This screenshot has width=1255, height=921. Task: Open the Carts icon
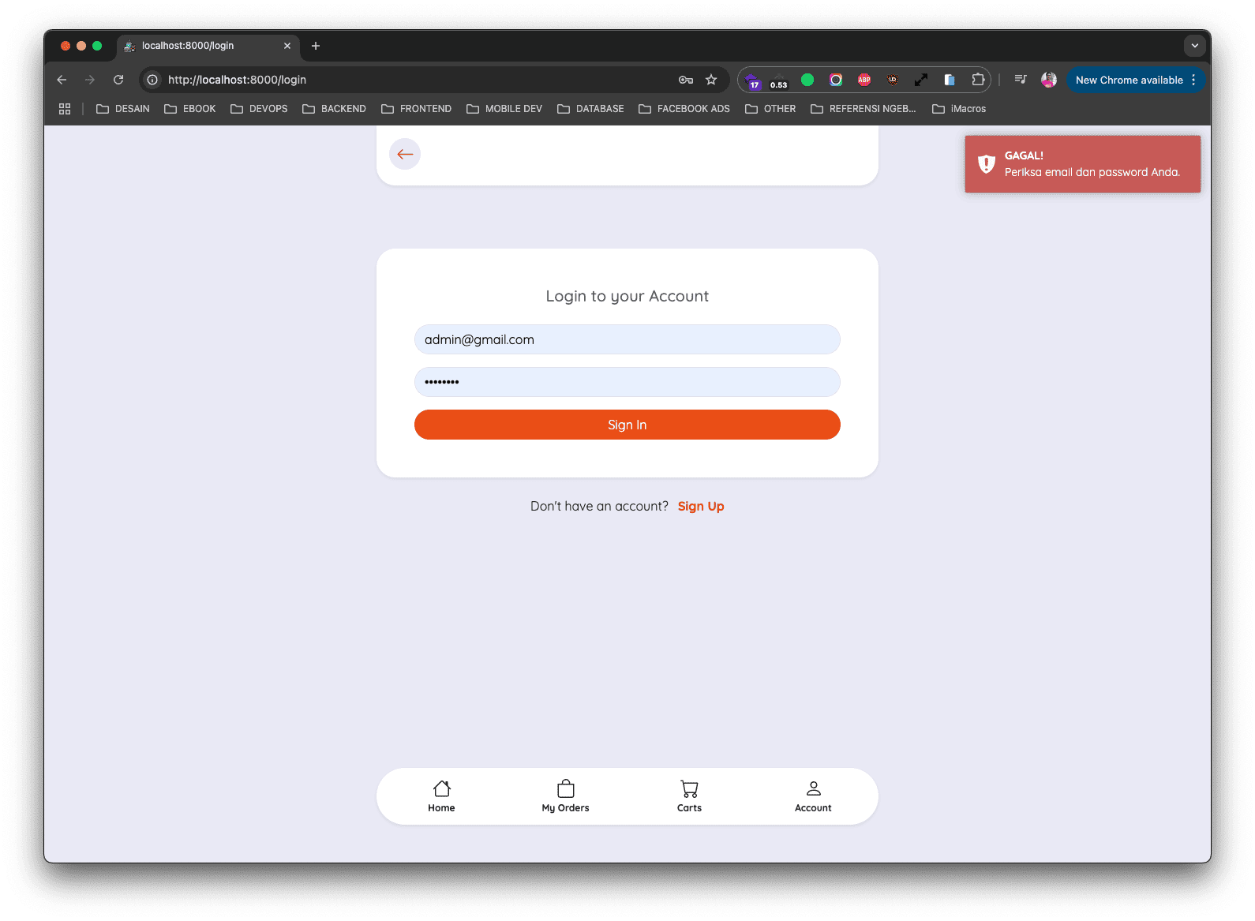pyautogui.click(x=689, y=789)
